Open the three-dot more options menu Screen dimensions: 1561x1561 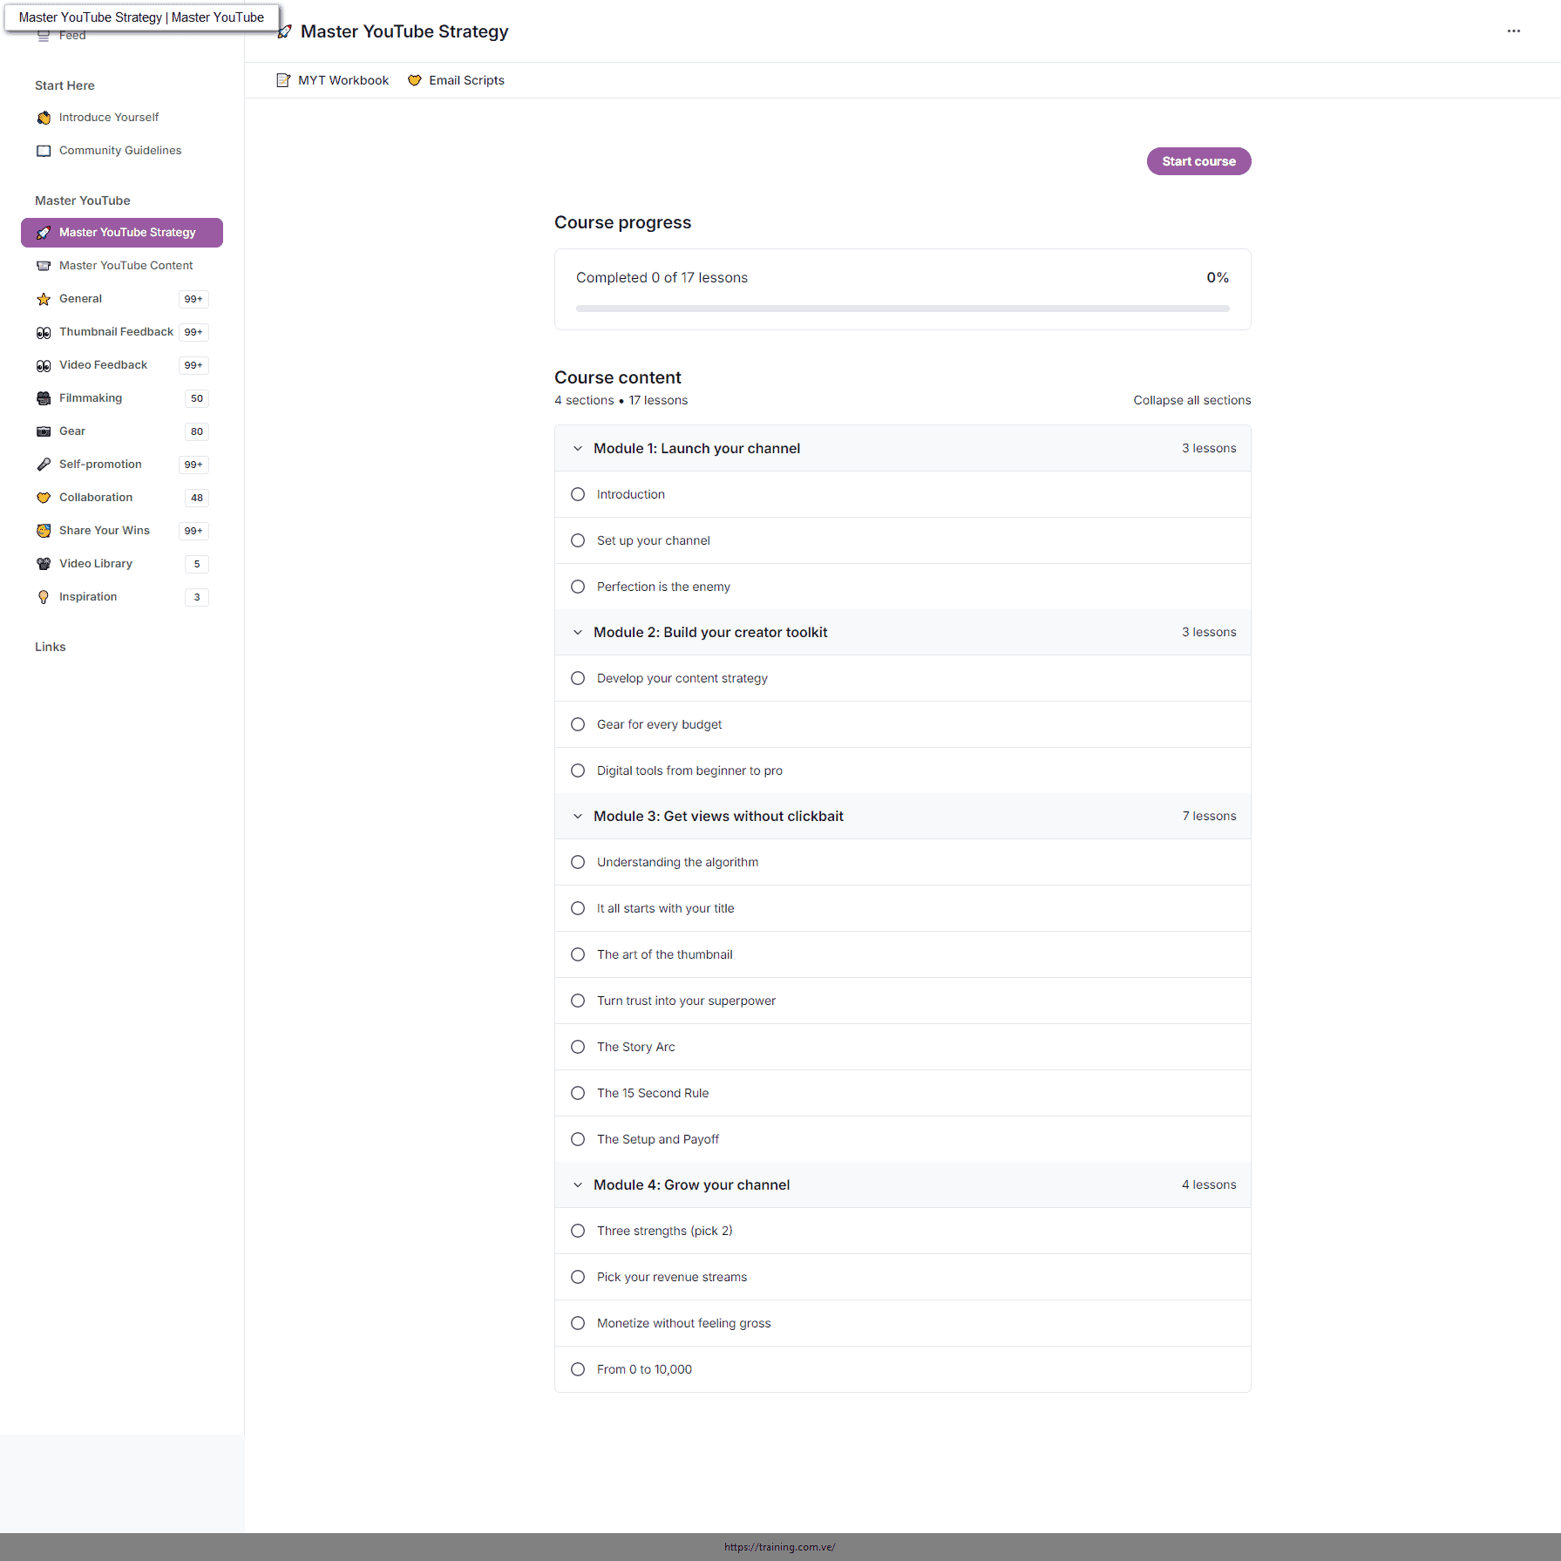1513,31
